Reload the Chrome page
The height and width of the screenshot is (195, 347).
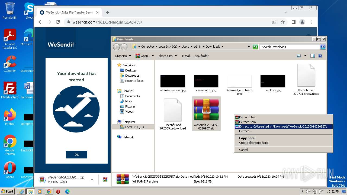point(58,22)
